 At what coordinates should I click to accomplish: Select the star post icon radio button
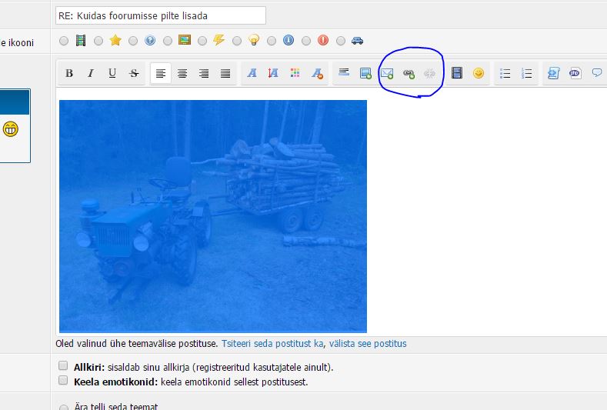coord(99,41)
